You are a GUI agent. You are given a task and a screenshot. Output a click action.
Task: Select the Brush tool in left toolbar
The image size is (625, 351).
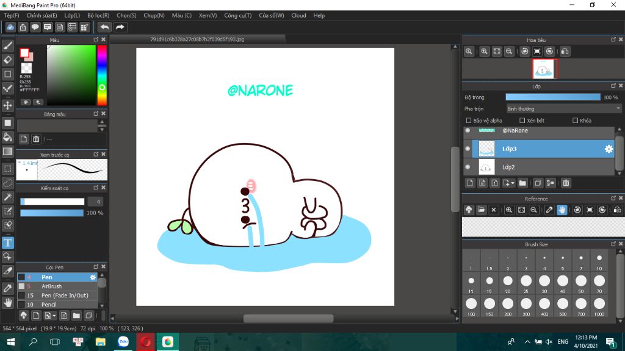[7, 46]
